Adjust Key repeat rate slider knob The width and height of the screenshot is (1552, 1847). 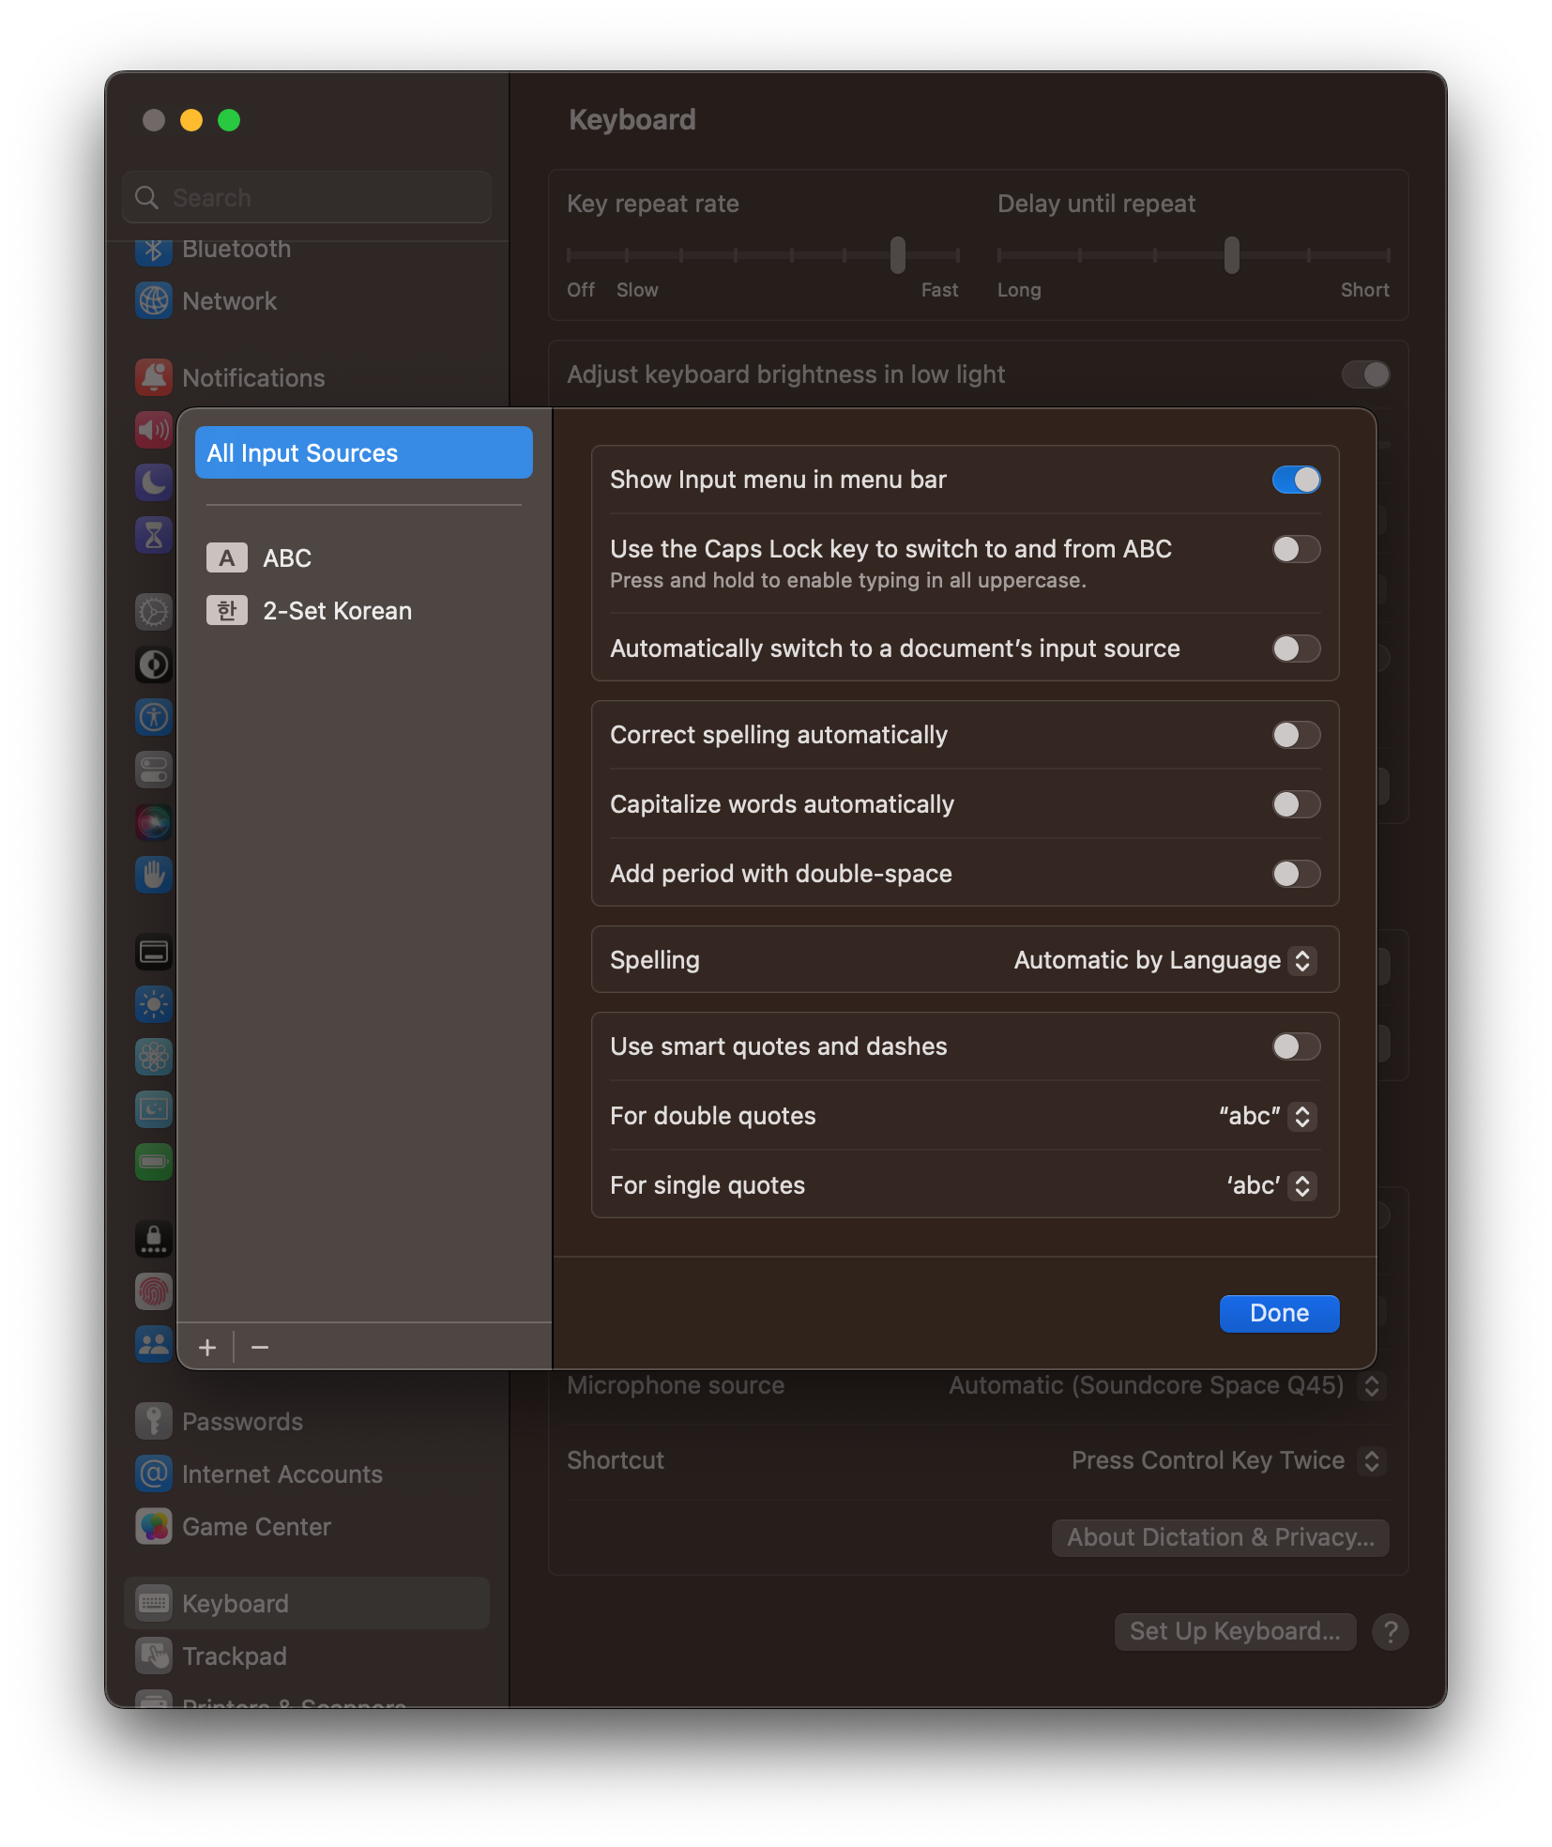tap(898, 254)
